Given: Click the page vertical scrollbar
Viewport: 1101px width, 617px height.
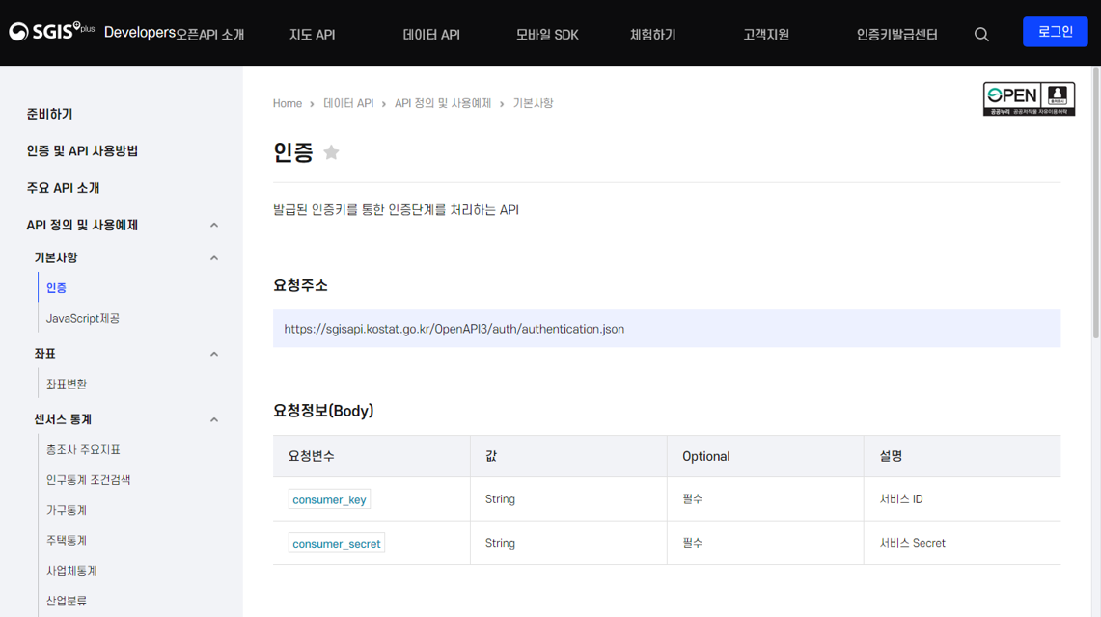Looking at the screenshot, I should (x=1095, y=202).
